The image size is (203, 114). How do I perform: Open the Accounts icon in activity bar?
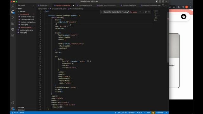13,103
